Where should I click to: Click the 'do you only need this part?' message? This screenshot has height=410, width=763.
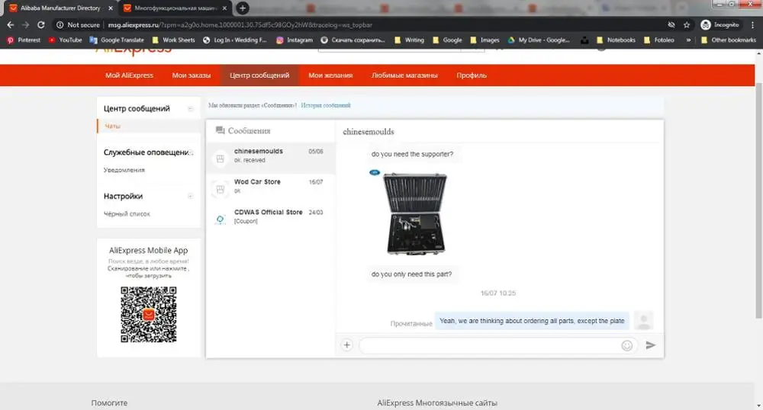click(411, 274)
